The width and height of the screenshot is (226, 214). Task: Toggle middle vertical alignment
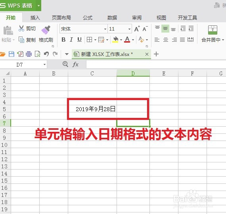pos(165,29)
